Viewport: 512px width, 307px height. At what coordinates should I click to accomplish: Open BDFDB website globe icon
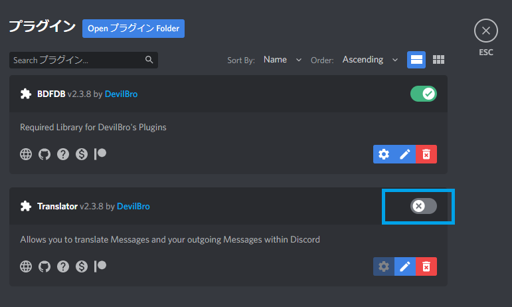click(26, 154)
